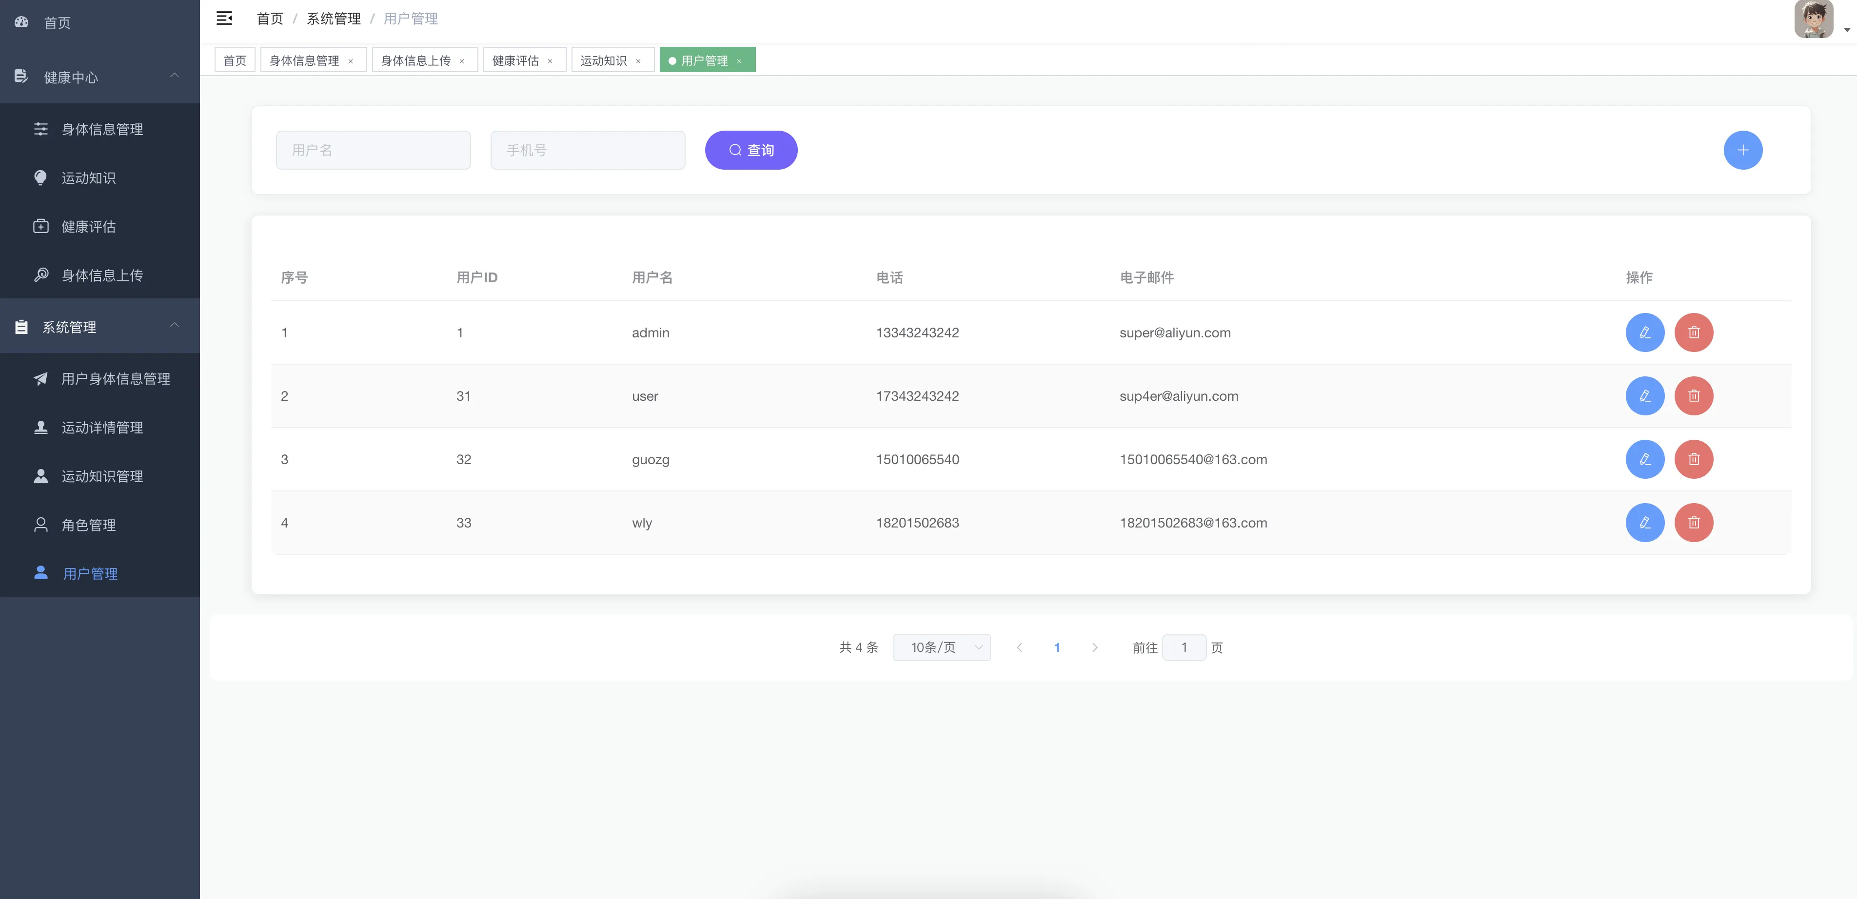Close the 身体信息管理 tab
The height and width of the screenshot is (899, 1857).
(350, 61)
